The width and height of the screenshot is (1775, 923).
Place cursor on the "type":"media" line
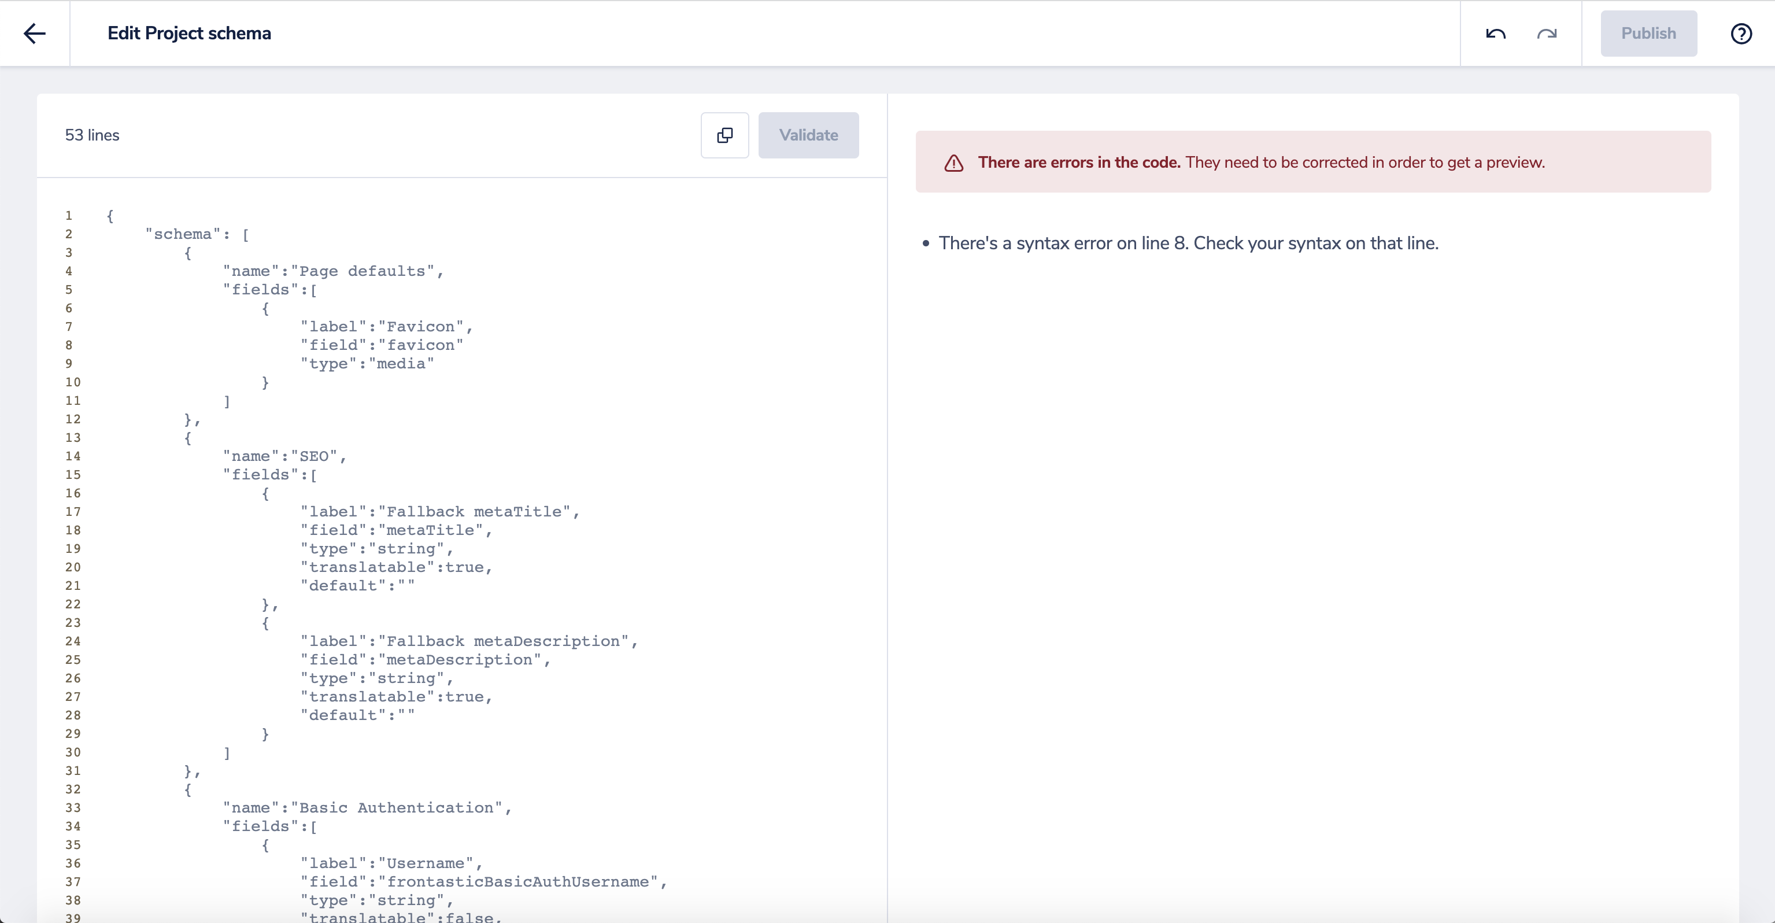[x=367, y=363]
